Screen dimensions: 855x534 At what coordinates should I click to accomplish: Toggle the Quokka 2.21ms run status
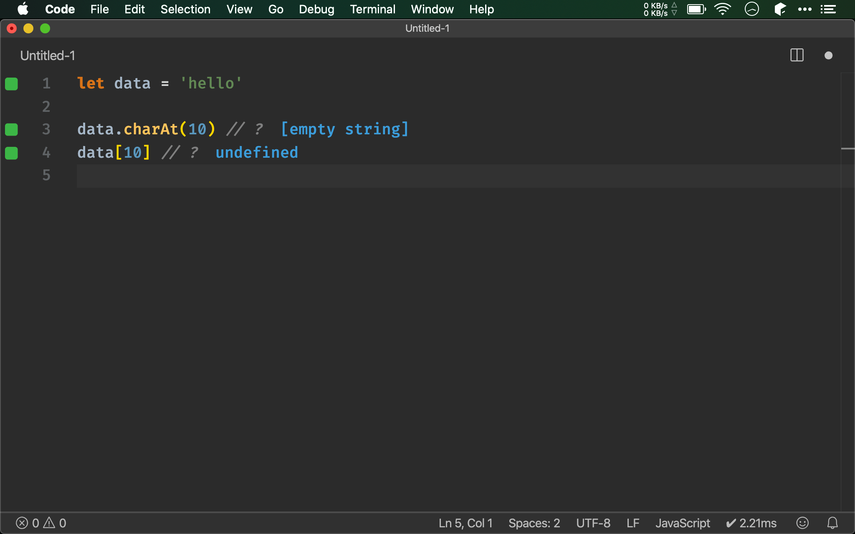pos(751,523)
